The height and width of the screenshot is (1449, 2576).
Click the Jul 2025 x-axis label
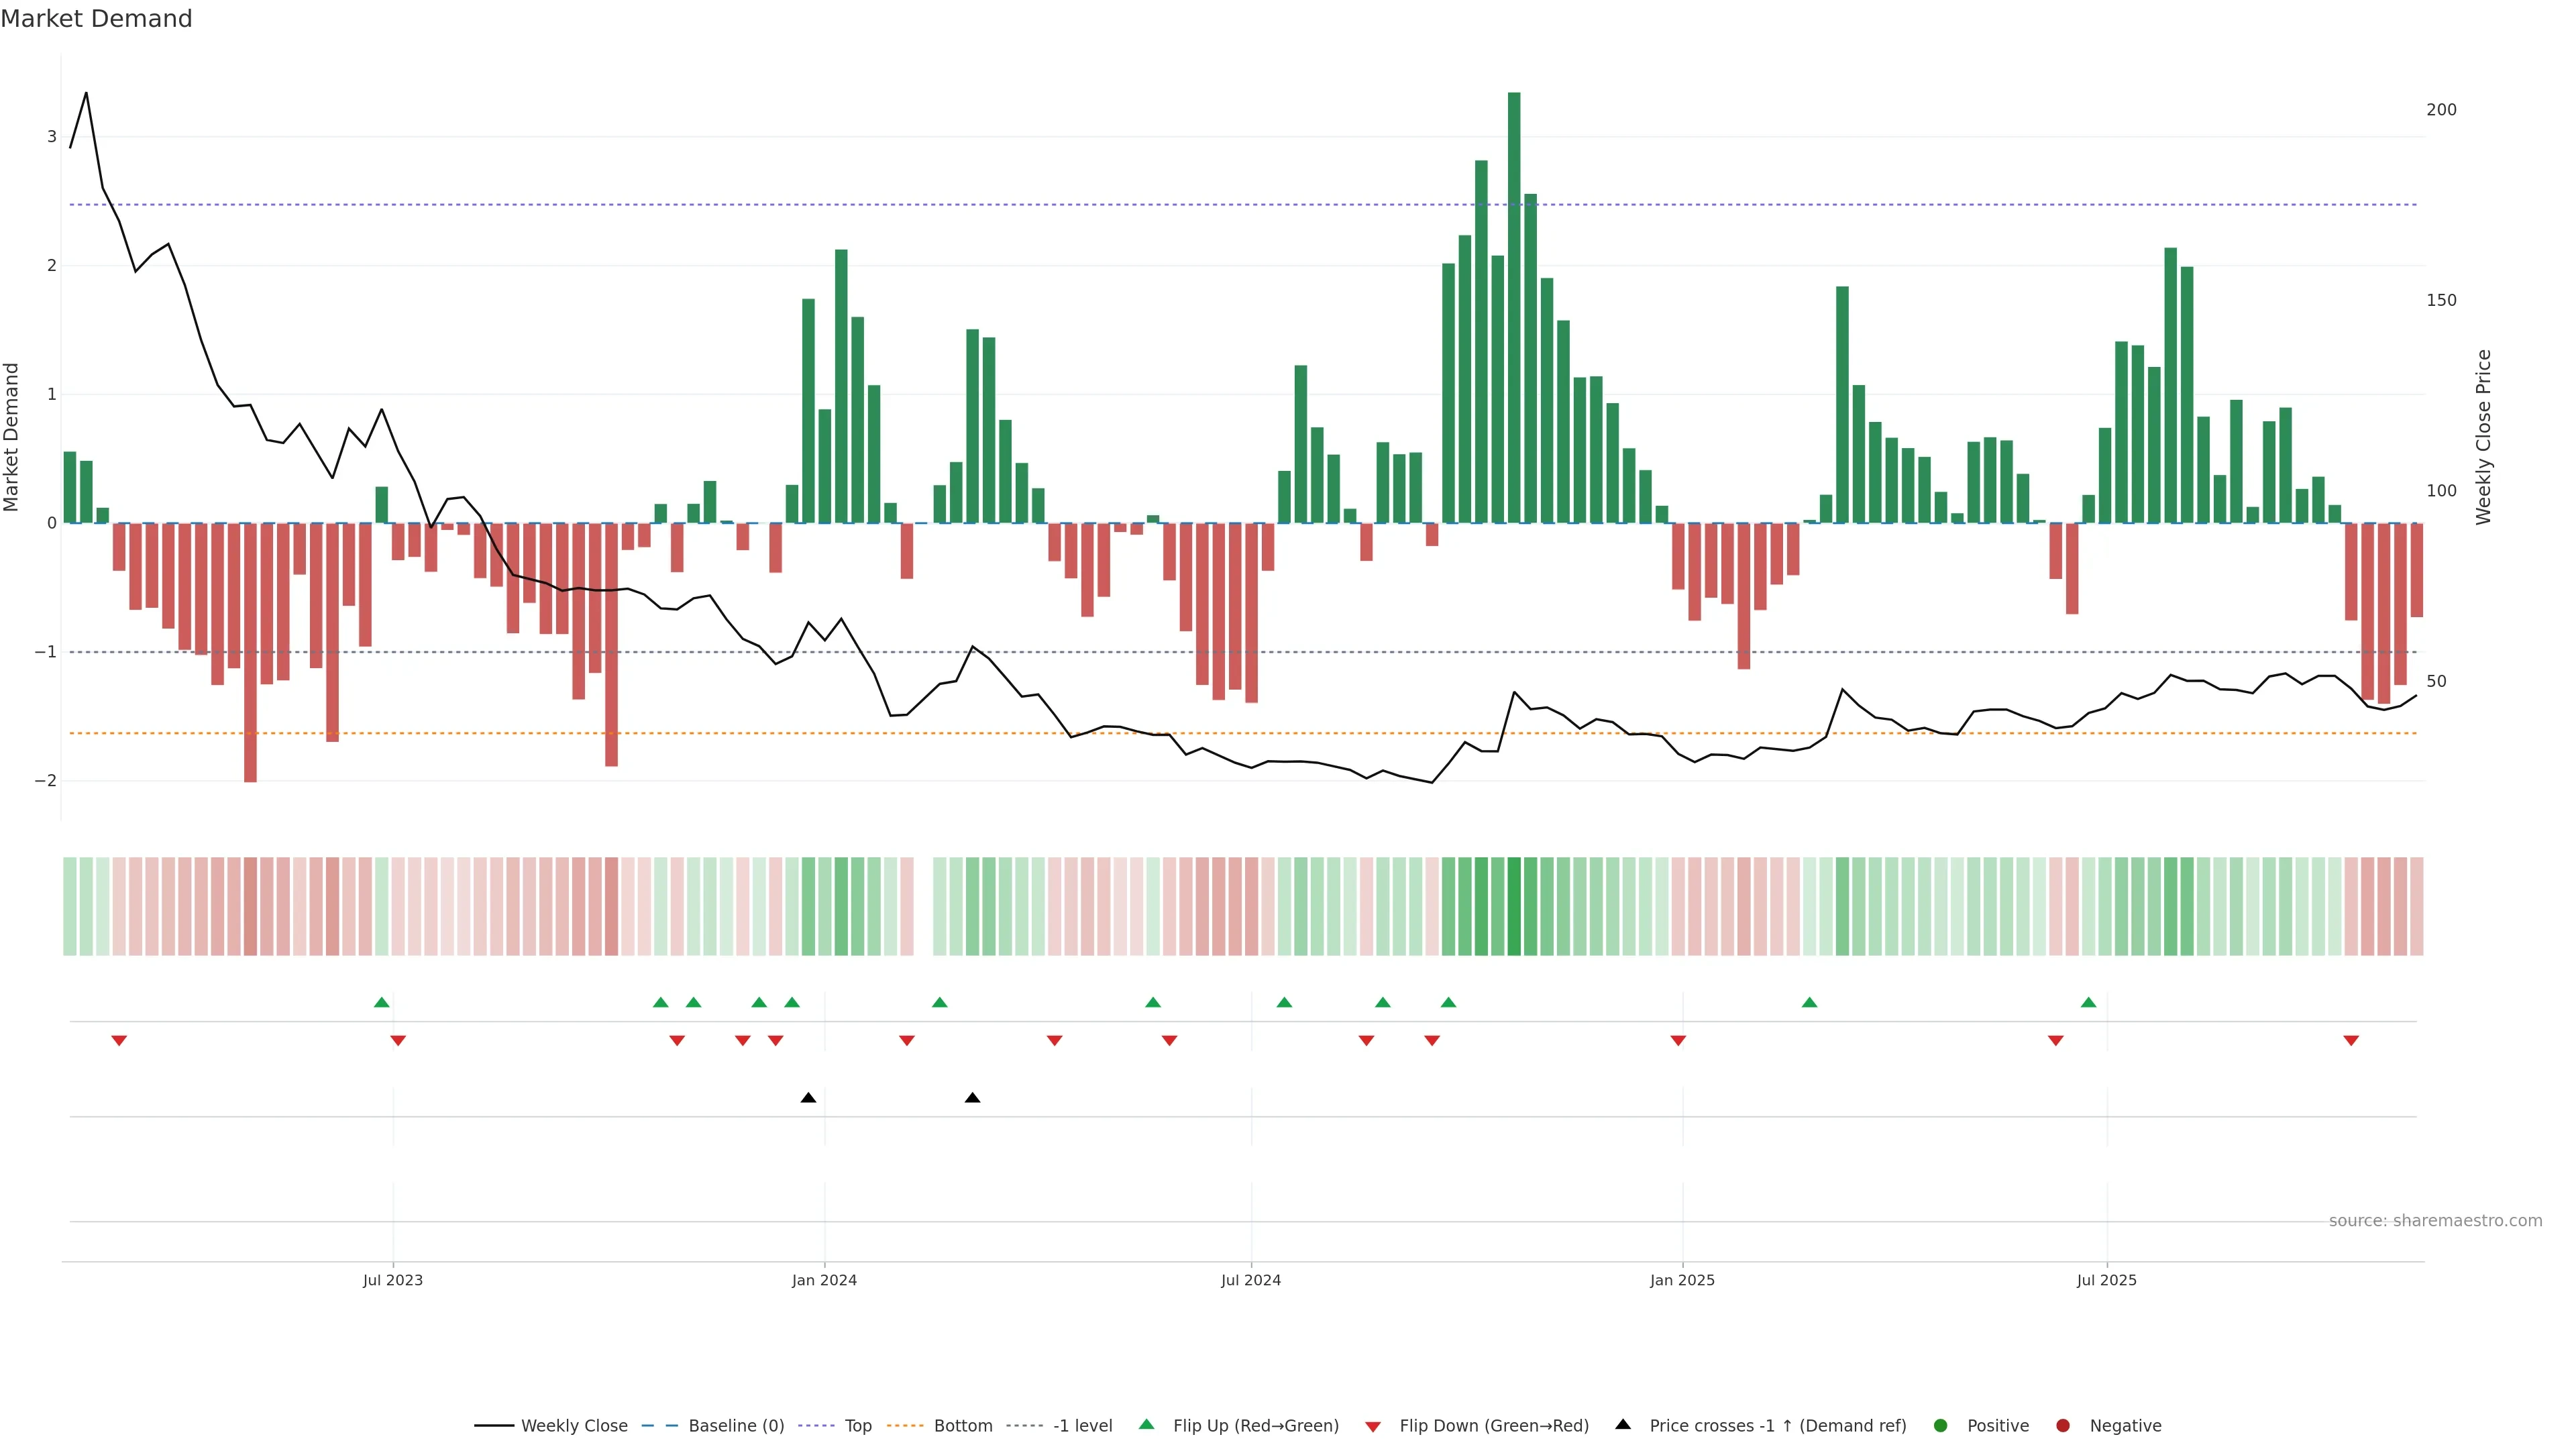[2106, 1280]
